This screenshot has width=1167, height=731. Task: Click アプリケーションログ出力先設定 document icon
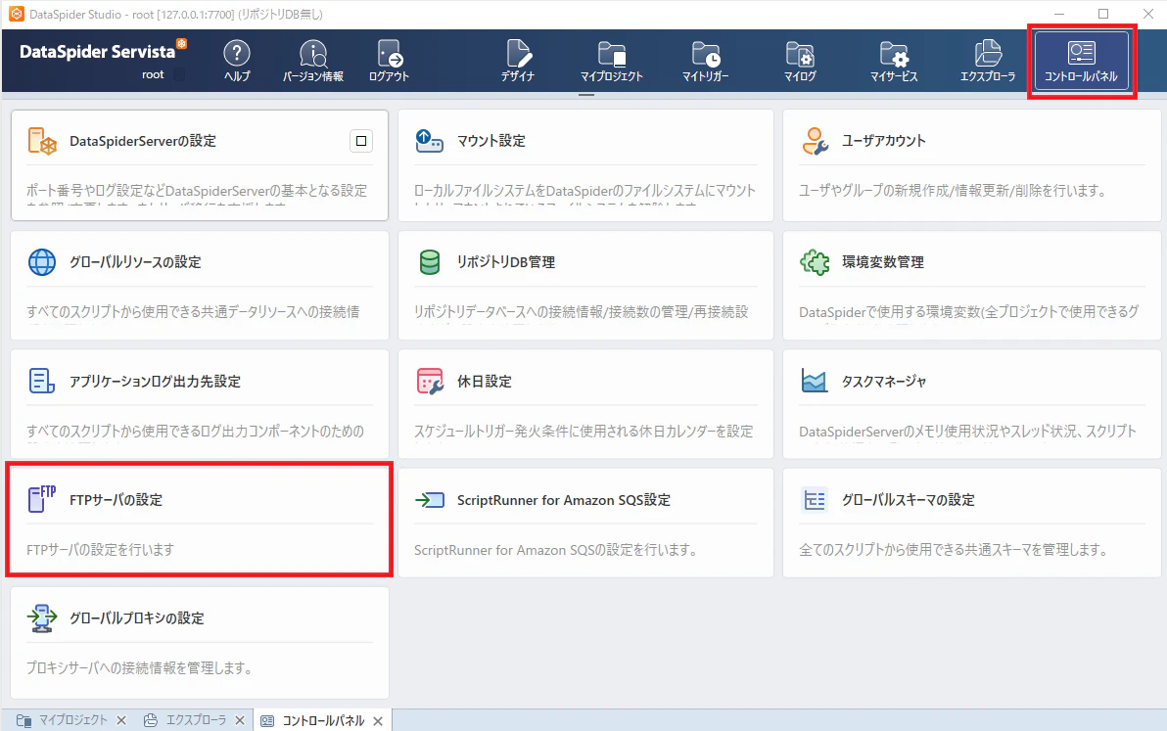tap(42, 381)
